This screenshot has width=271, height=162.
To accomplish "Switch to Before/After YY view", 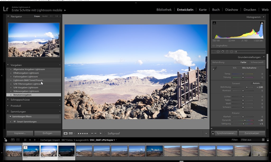I will (71, 134).
